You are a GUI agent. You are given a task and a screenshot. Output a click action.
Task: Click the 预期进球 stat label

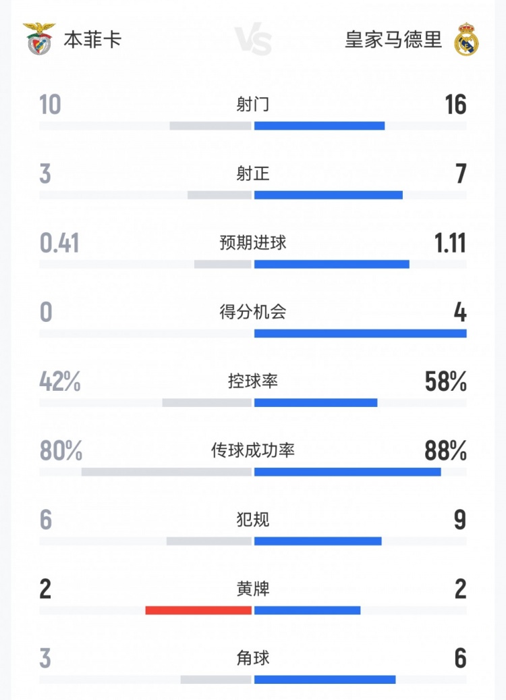pyautogui.click(x=253, y=243)
